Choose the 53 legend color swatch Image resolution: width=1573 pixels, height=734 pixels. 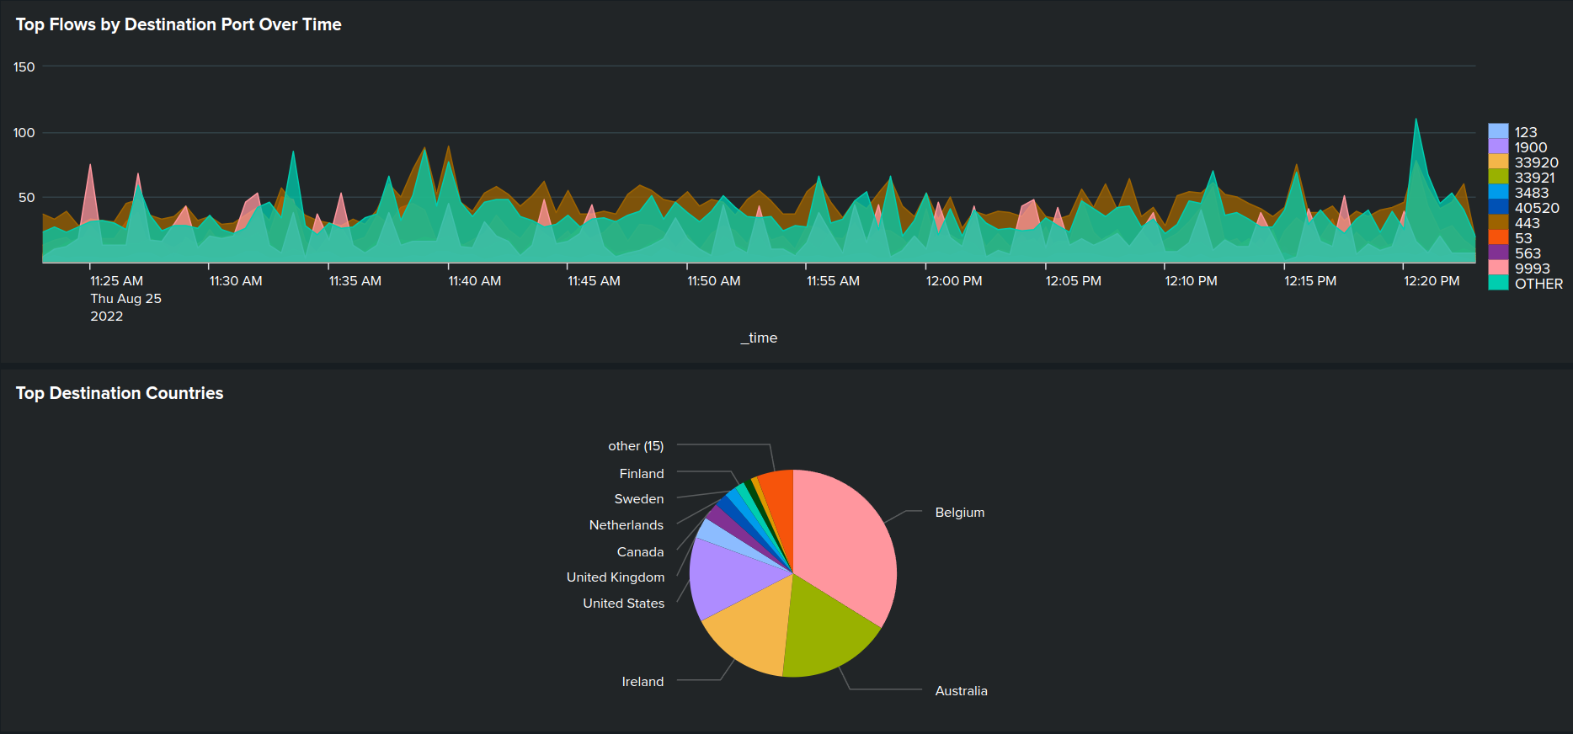[x=1498, y=237]
